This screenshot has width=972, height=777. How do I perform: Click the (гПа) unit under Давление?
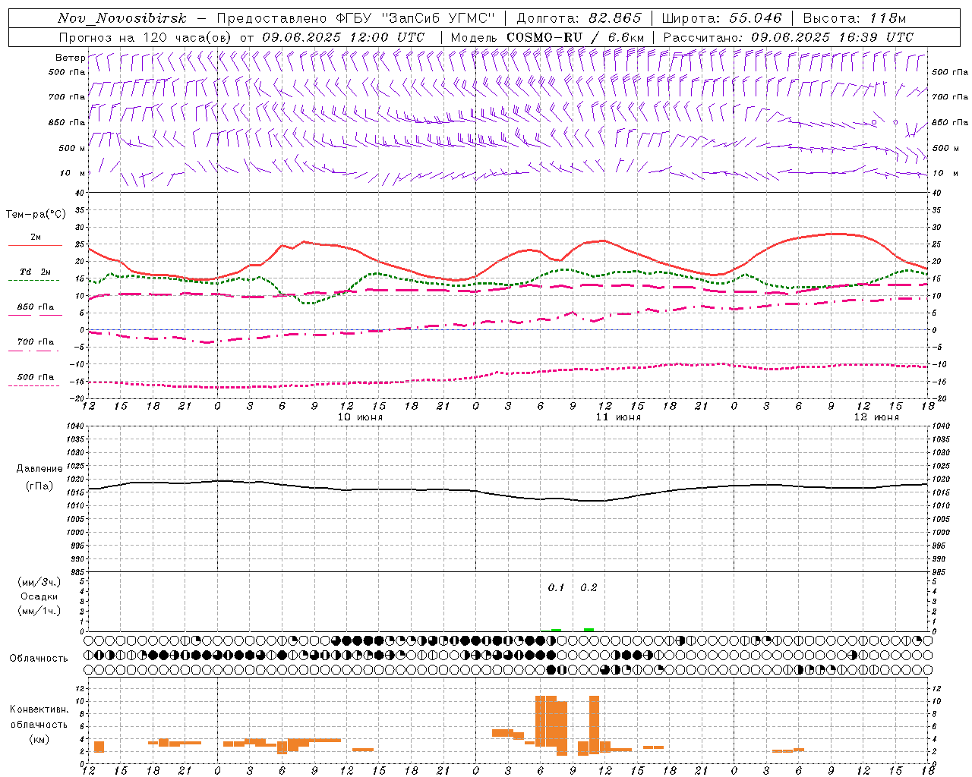coord(39,486)
